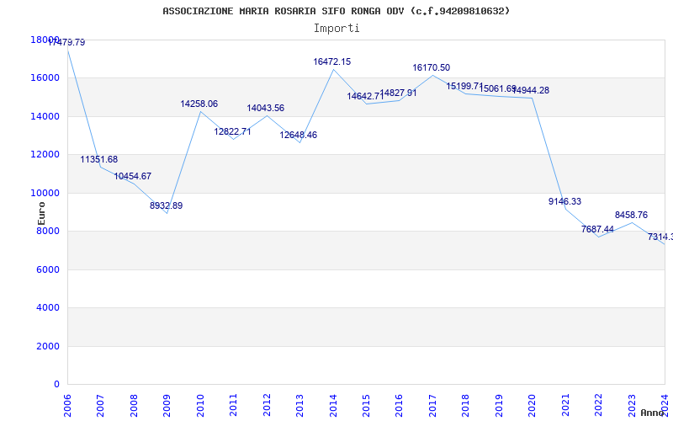Click the Euro axis label

pyautogui.click(x=41, y=214)
